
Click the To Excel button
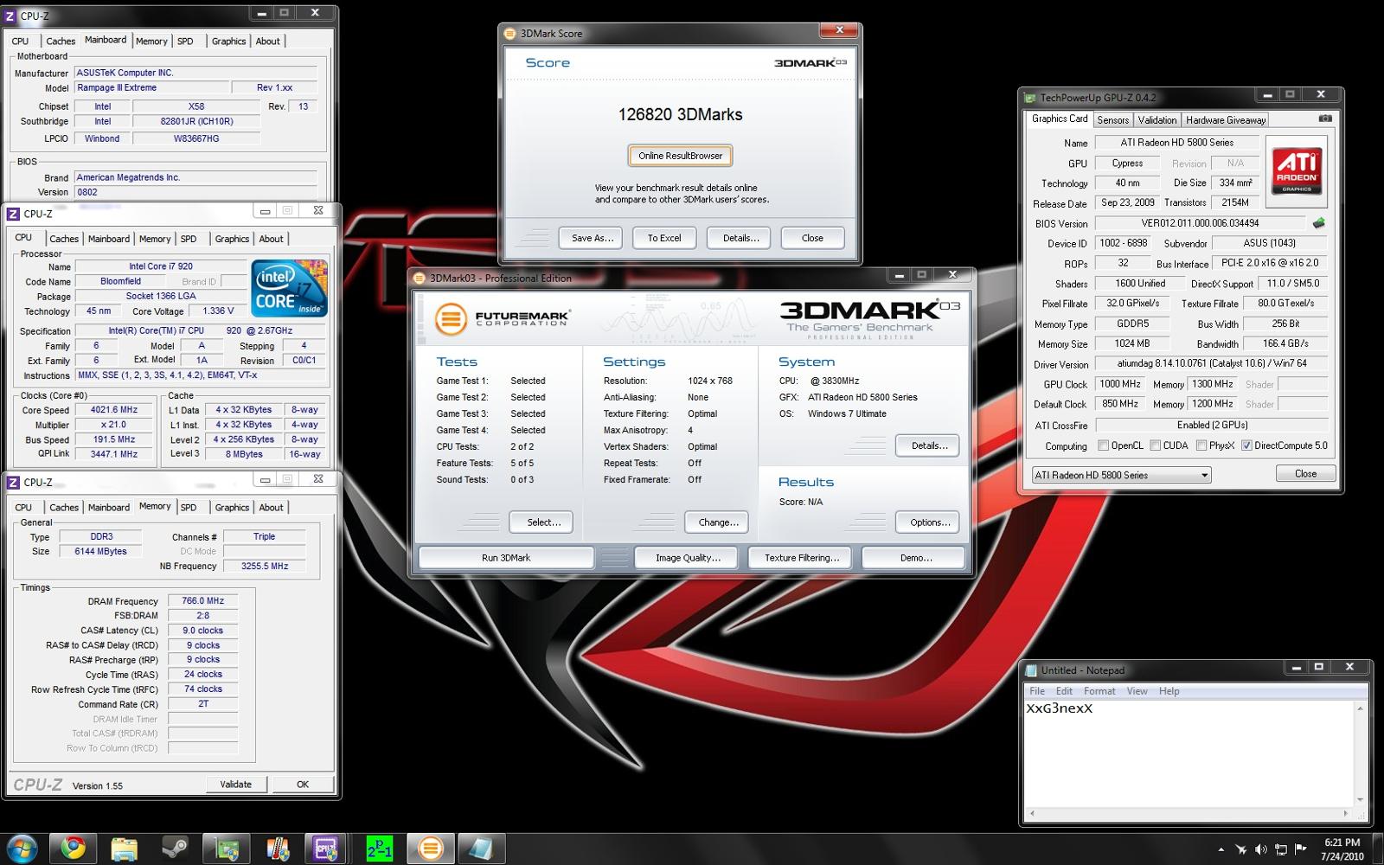(x=664, y=238)
